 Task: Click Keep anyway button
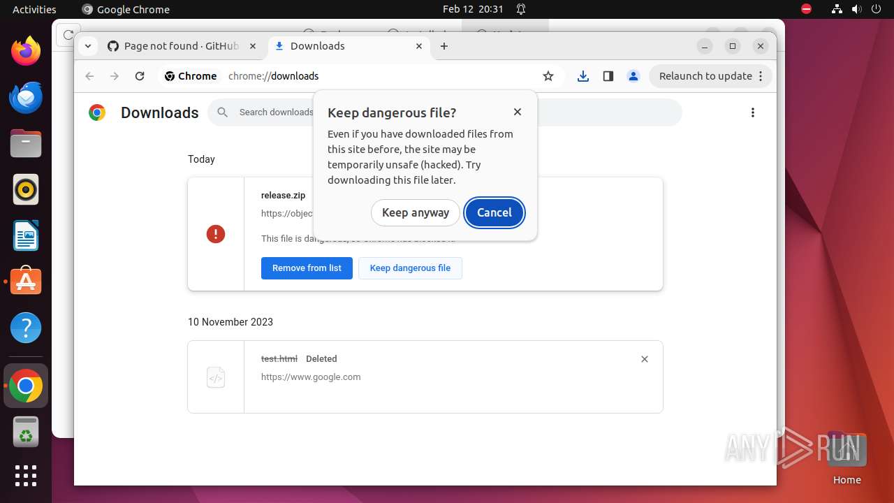416,212
